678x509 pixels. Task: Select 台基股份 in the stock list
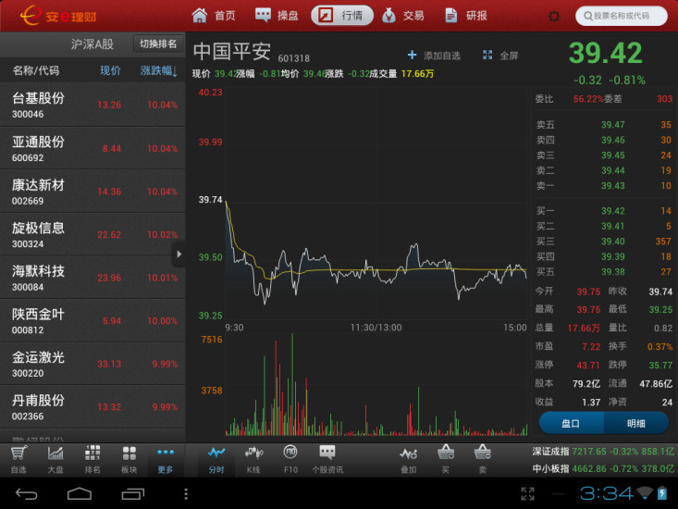pyautogui.click(x=92, y=105)
